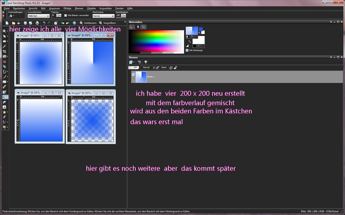The image size is (345, 215).
Task: Click the Redo arrow icon
Action: pos(49,23)
